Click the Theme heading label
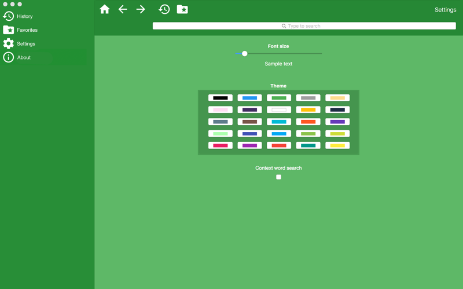 click(278, 86)
